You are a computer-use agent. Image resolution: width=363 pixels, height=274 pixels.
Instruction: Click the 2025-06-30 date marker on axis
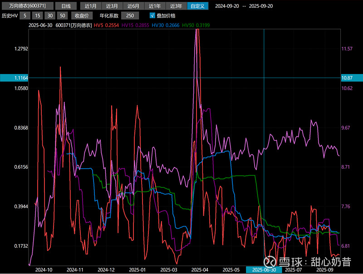[x=264, y=269]
